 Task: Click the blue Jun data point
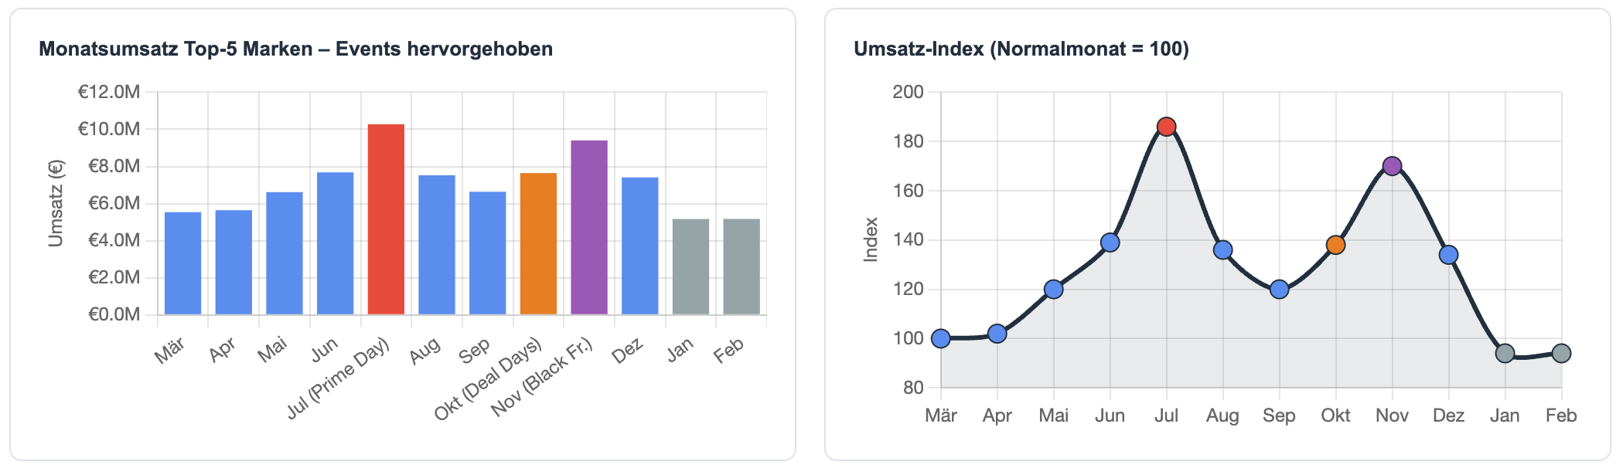coord(1110,242)
